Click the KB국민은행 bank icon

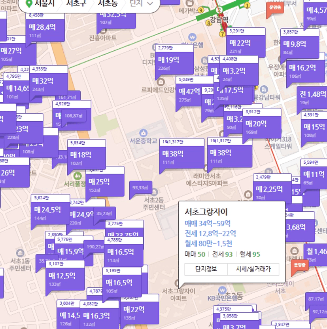point(222,290)
